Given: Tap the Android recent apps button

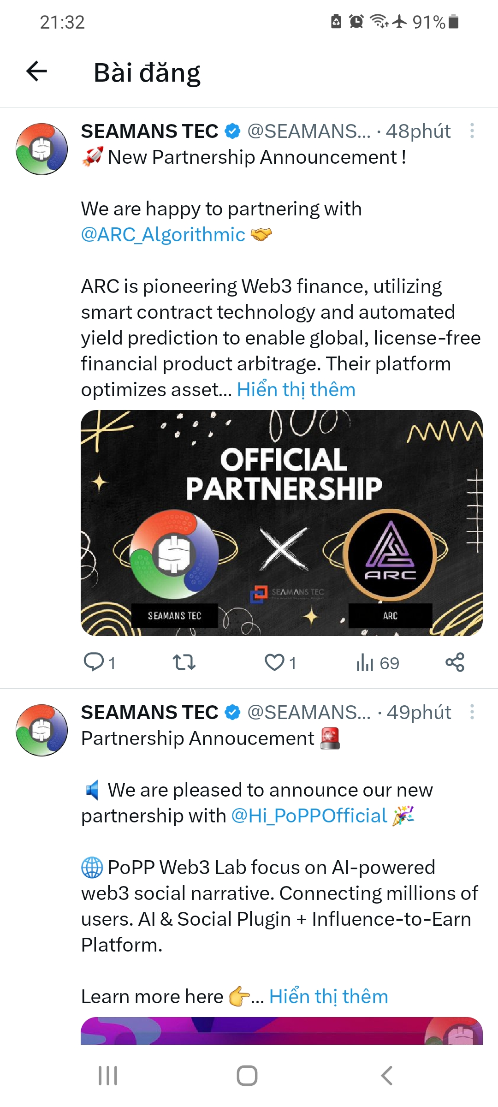Looking at the screenshot, I should tap(108, 1076).
